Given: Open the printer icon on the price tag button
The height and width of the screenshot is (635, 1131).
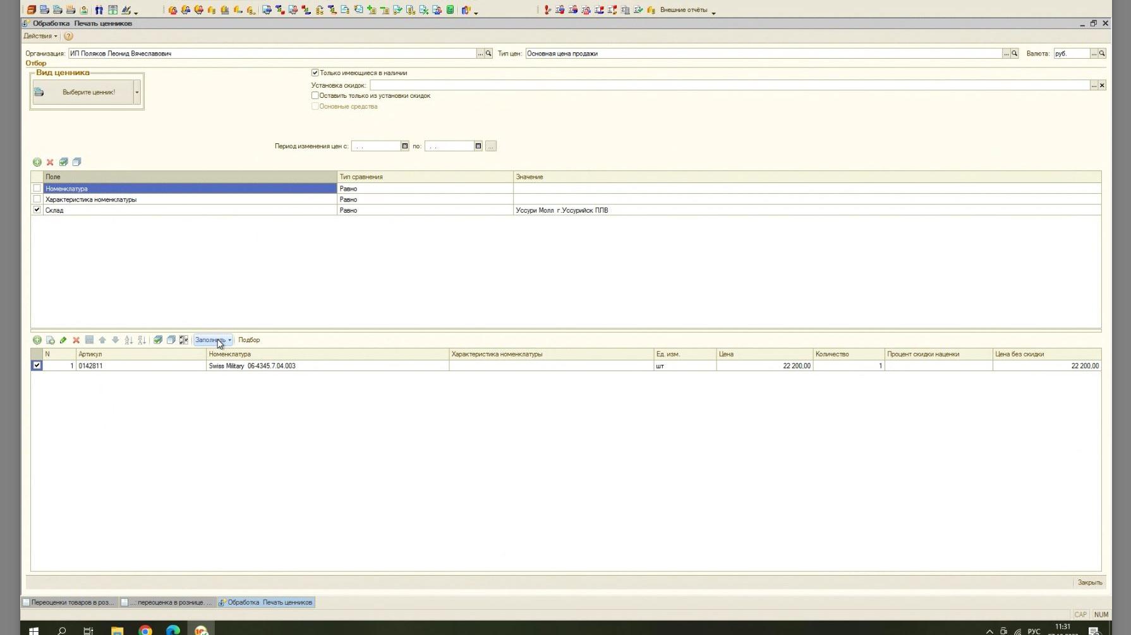Looking at the screenshot, I should (x=39, y=92).
